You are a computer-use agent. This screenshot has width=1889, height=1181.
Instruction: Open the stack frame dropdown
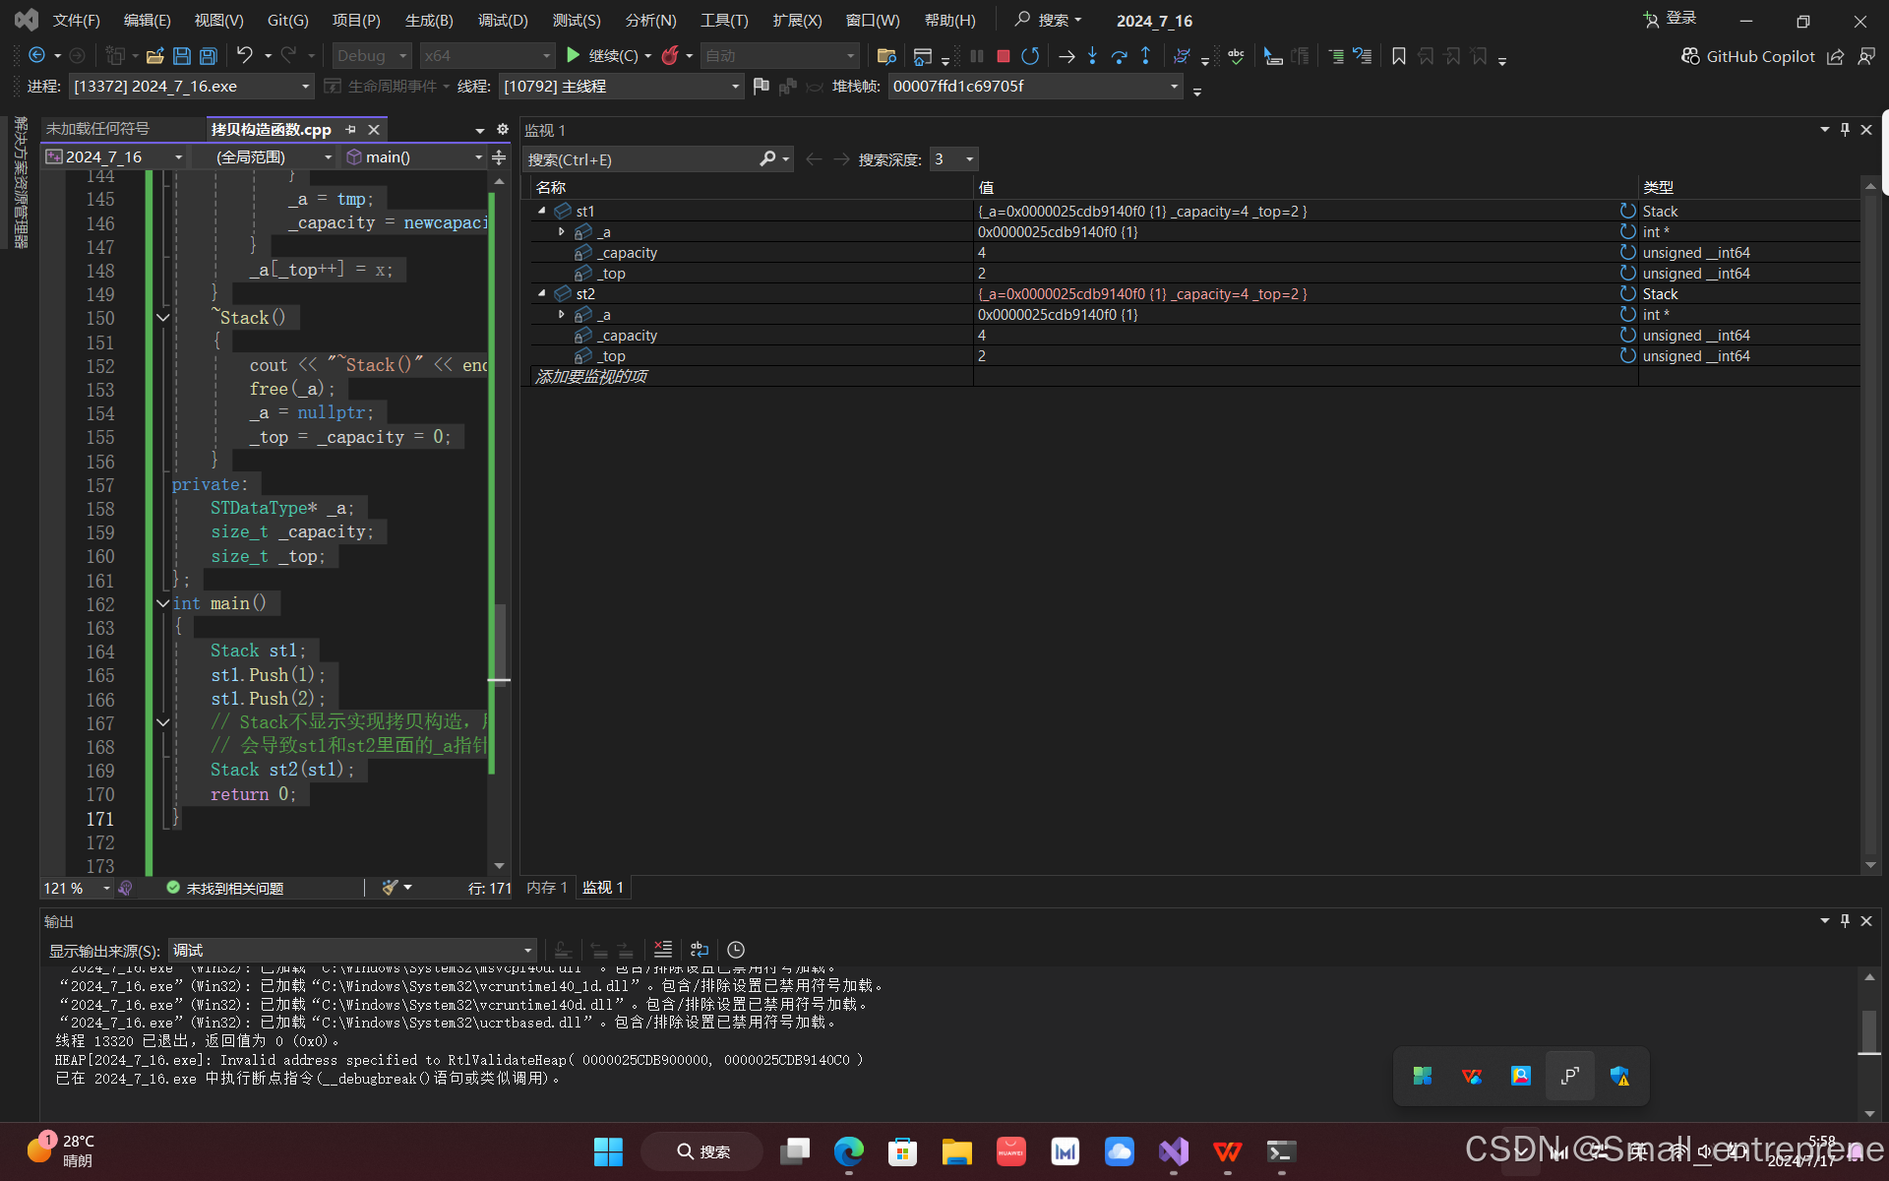(1035, 87)
